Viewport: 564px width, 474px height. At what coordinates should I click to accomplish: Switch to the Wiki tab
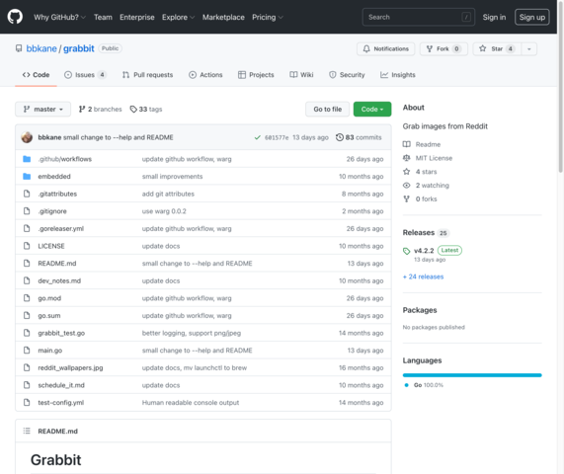(302, 75)
